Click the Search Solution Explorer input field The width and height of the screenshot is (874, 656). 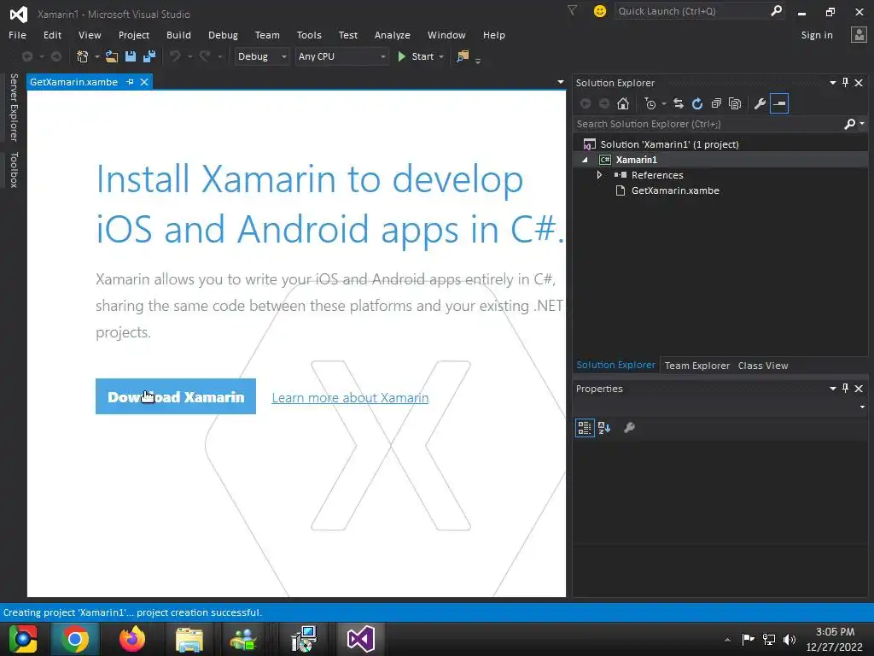[x=708, y=124]
